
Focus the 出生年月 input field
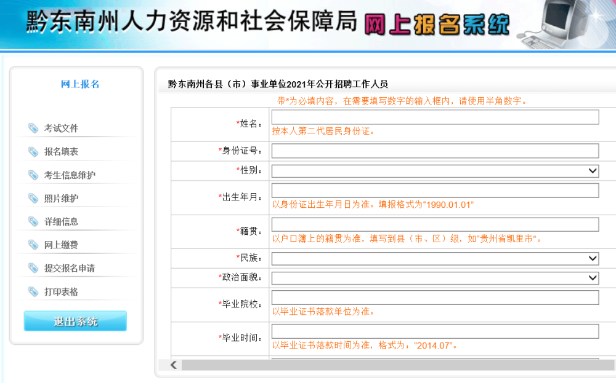pyautogui.click(x=435, y=190)
